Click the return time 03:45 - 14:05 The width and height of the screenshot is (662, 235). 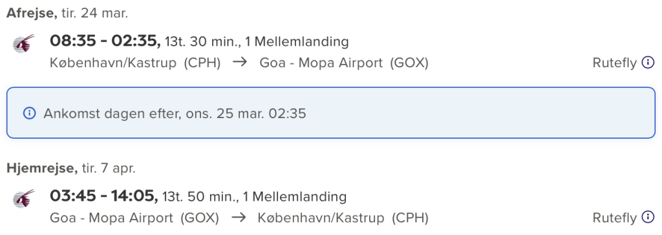104,196
